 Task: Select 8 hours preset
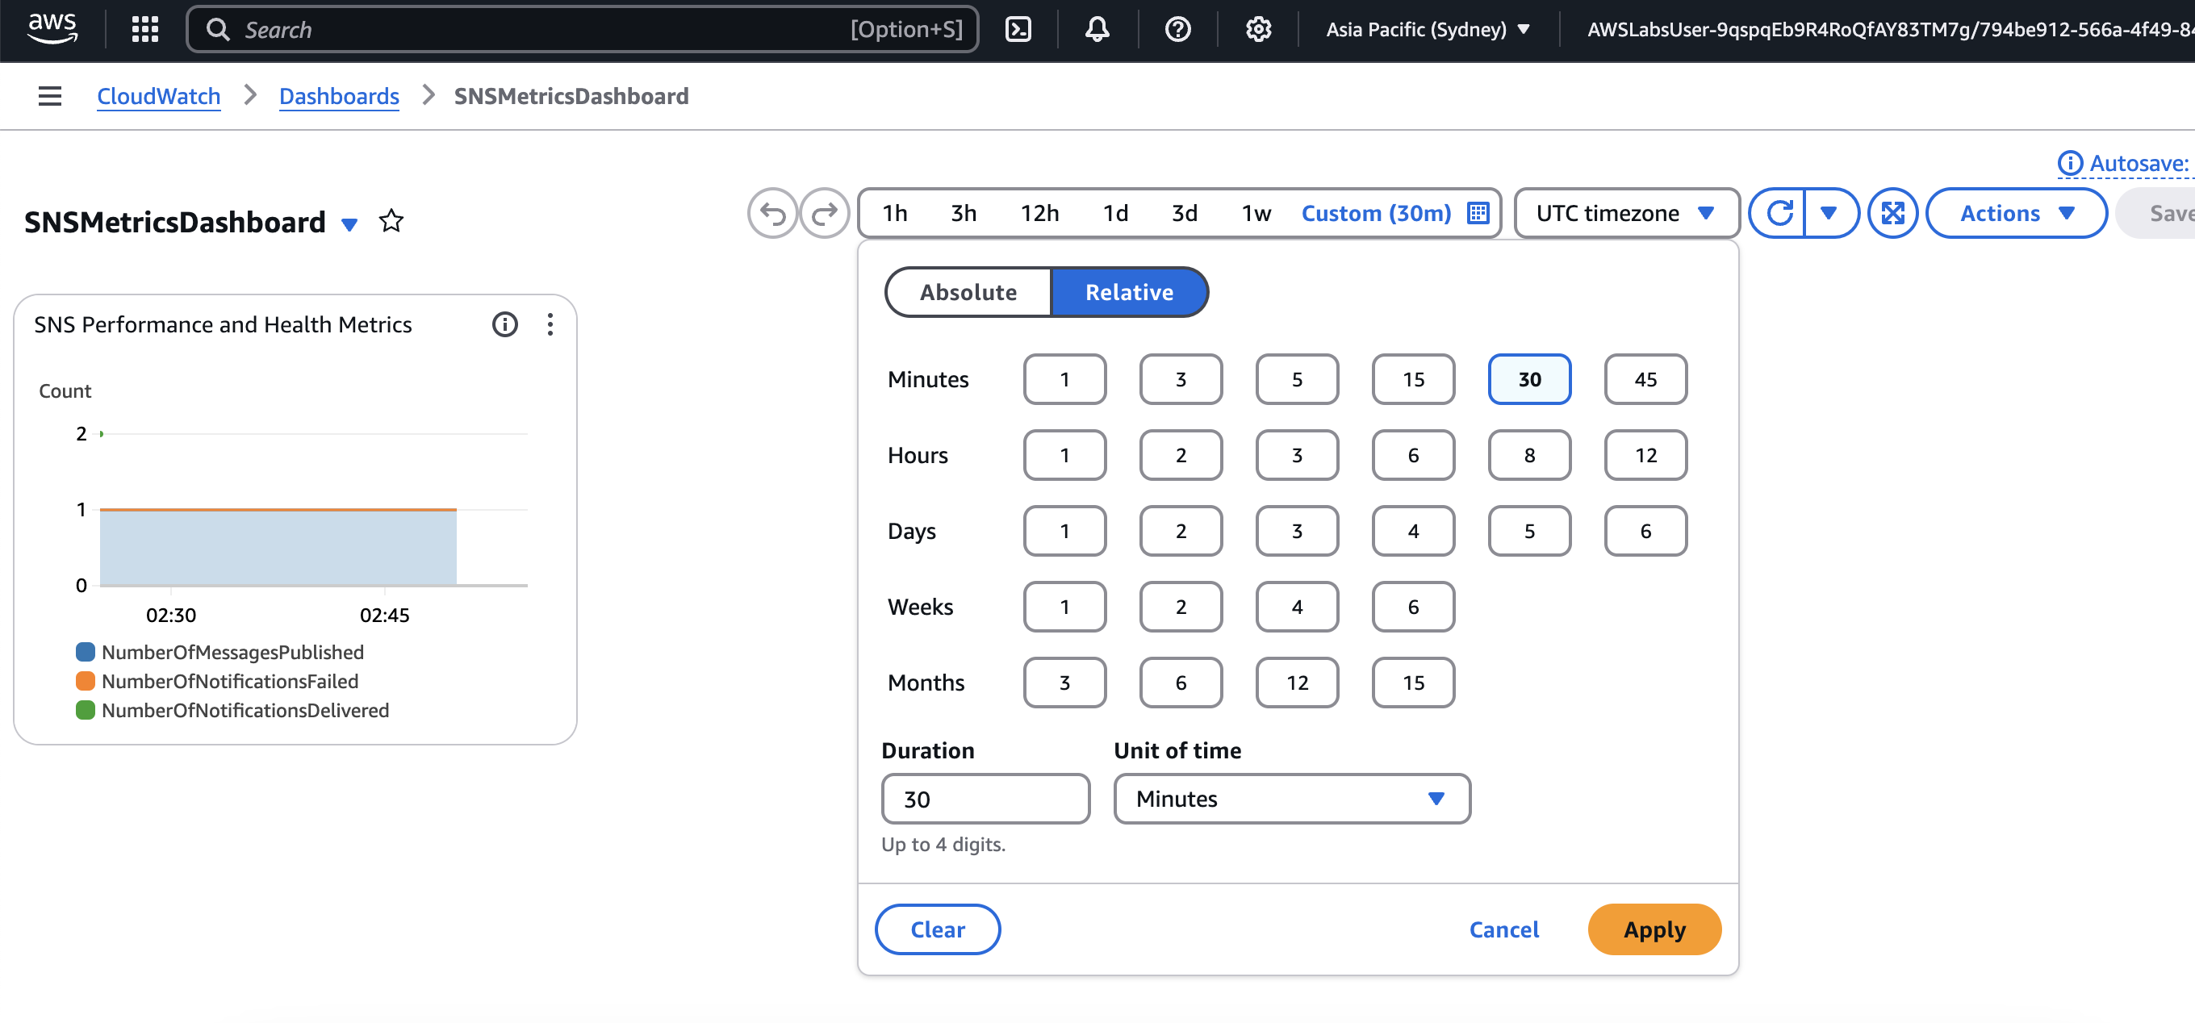click(x=1529, y=455)
